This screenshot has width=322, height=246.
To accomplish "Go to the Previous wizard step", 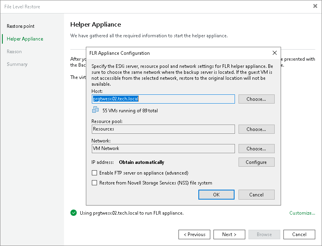I will (x=194, y=234).
